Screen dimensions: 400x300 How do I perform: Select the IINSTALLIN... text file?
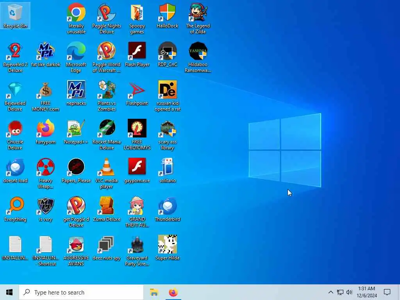pyautogui.click(x=15, y=248)
